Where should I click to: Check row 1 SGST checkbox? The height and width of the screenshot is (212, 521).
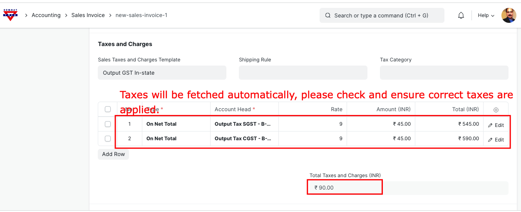pyautogui.click(x=108, y=124)
